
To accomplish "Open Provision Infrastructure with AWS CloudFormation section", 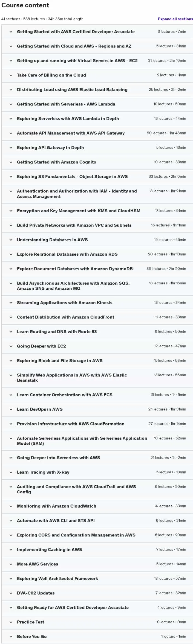I will tap(97, 424).
